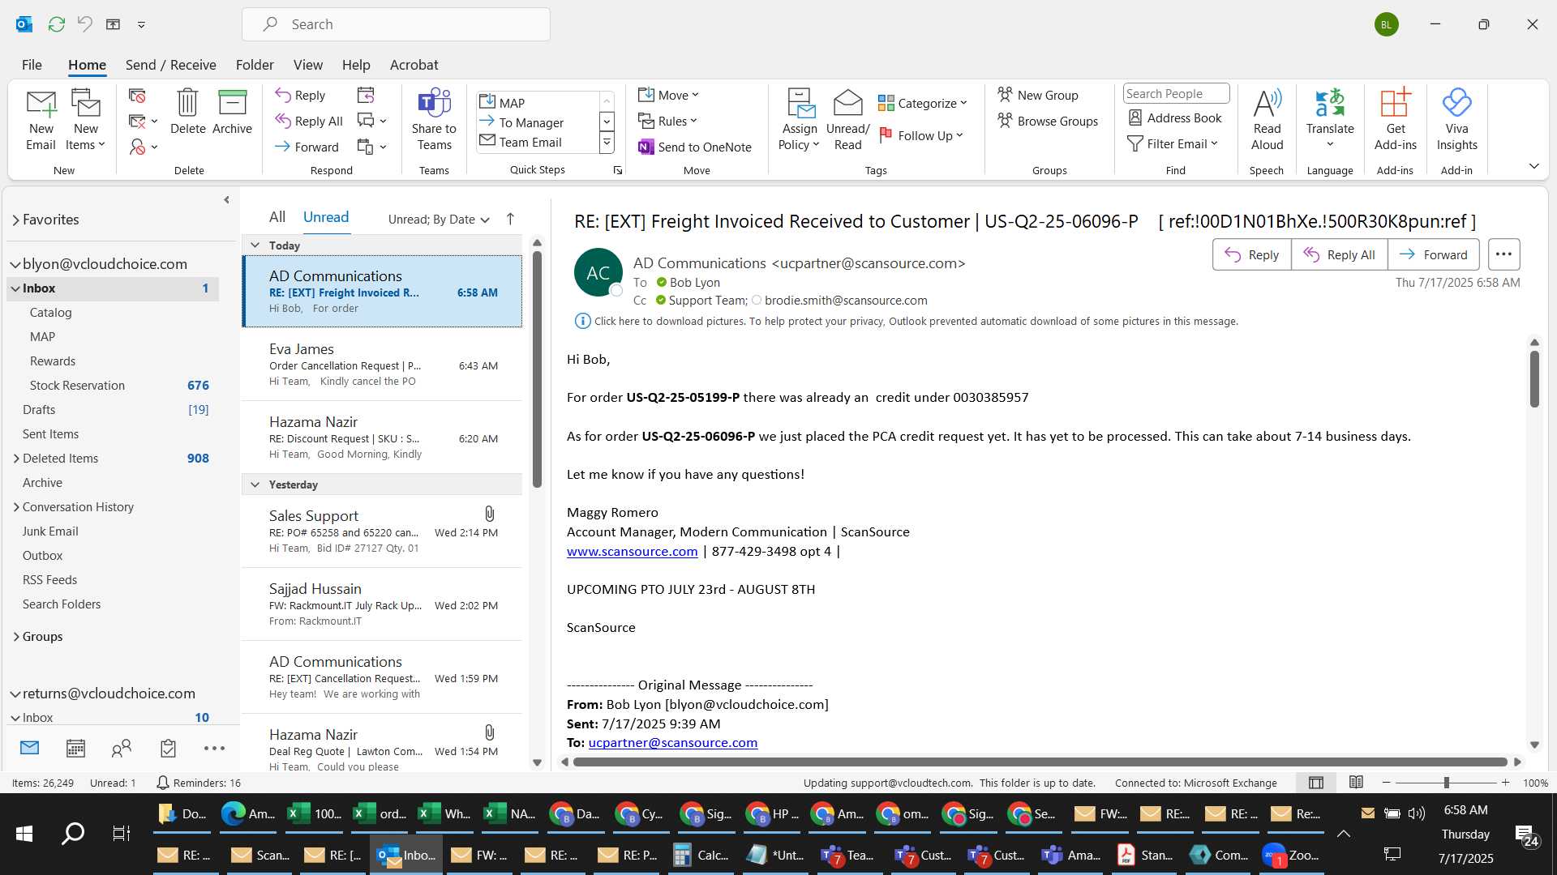1557x875 pixels.
Task: Click zoom in plus button
Action: (x=1505, y=783)
